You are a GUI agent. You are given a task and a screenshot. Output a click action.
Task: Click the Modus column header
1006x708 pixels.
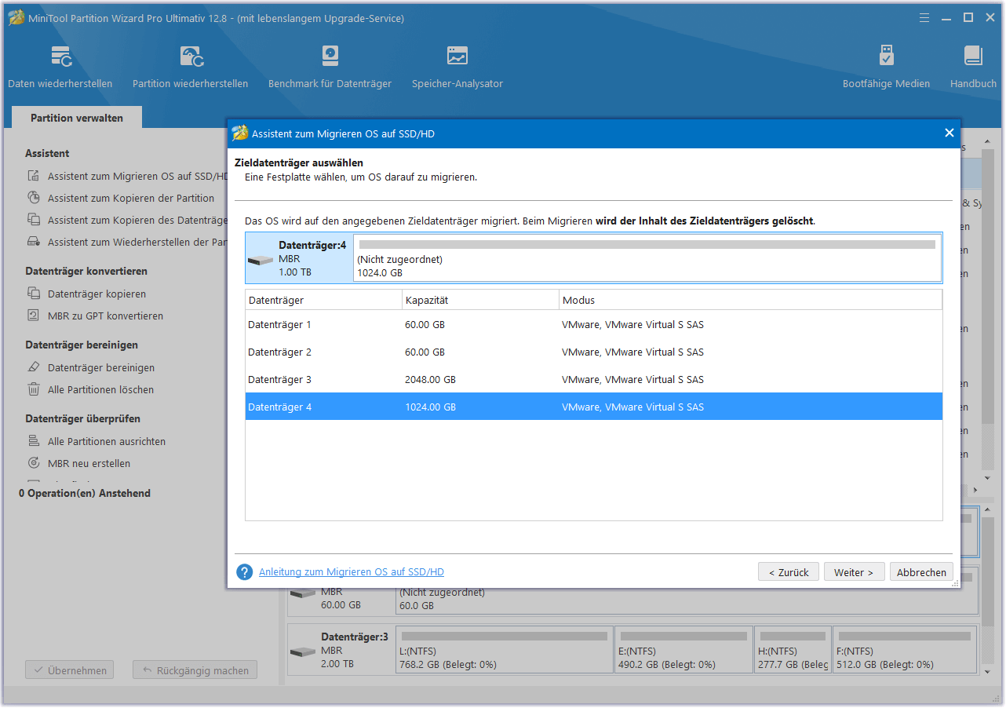pos(750,300)
